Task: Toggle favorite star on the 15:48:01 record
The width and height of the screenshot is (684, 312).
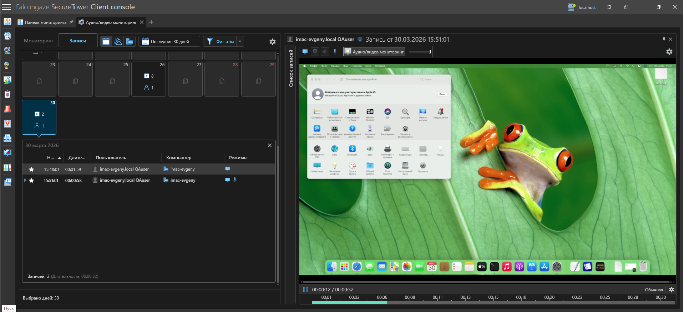Action: (x=31, y=170)
